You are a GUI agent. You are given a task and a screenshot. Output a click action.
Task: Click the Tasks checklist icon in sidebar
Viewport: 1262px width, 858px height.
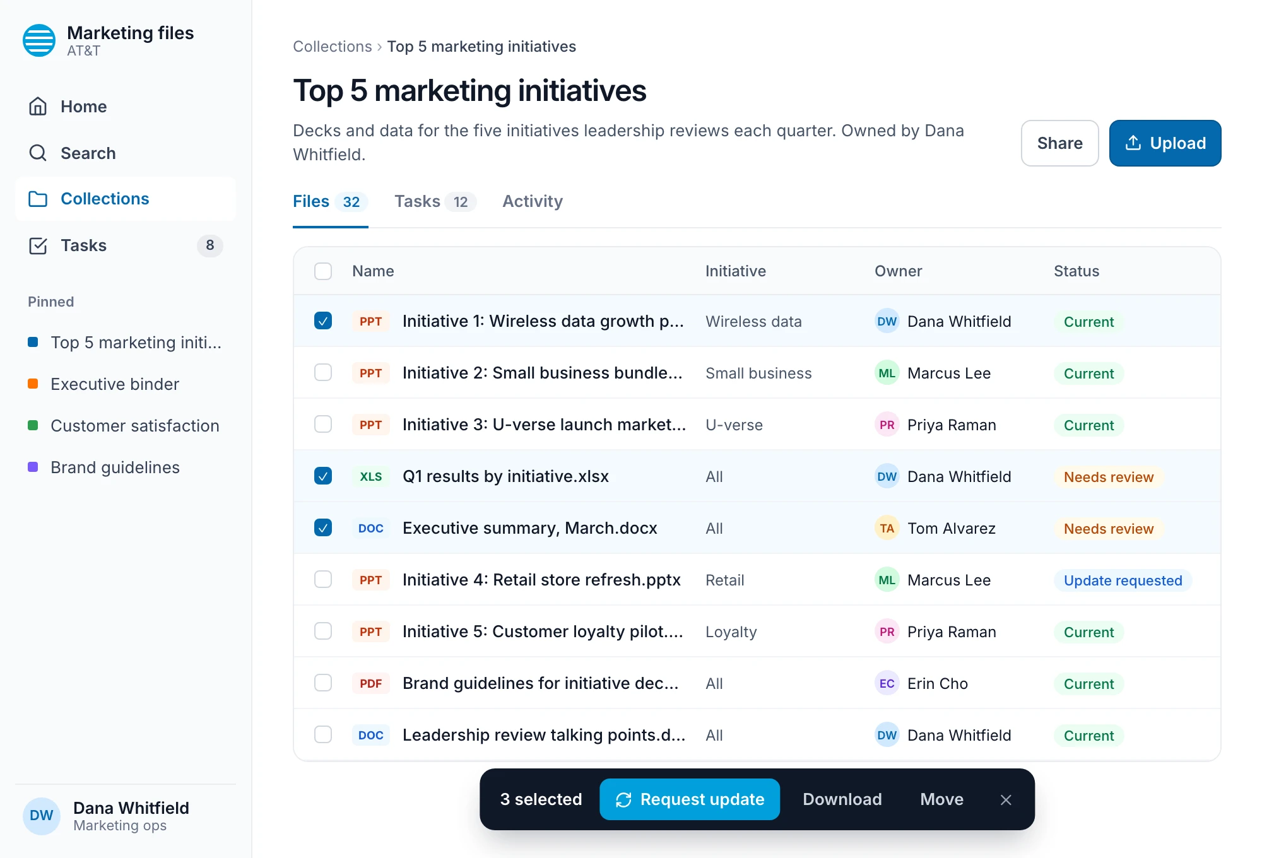click(38, 245)
